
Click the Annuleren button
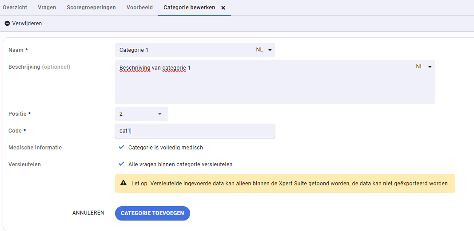tap(88, 213)
